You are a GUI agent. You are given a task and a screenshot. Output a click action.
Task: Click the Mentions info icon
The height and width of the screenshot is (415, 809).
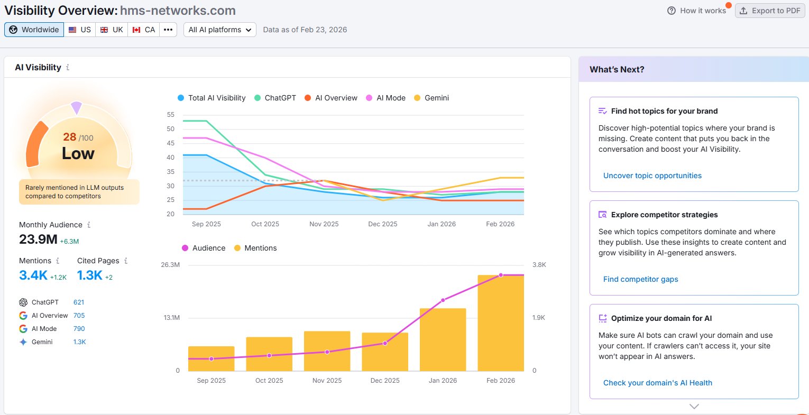(58, 261)
